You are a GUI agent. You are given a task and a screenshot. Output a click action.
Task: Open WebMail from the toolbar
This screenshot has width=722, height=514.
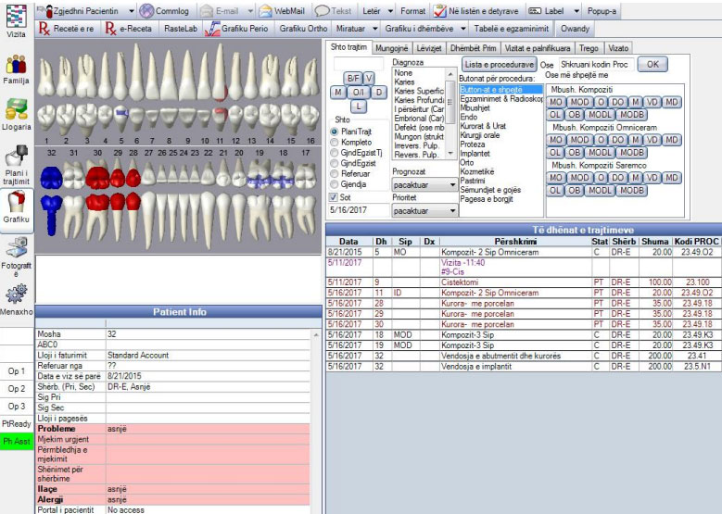pos(279,11)
